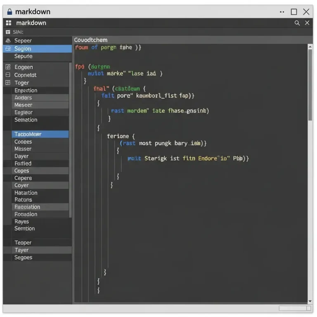Select the Audars row

click(x=40, y=98)
